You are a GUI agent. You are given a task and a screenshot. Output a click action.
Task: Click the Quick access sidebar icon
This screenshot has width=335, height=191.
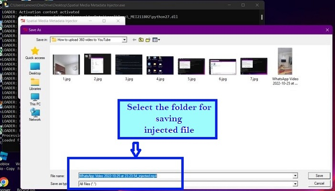pyautogui.click(x=35, y=52)
